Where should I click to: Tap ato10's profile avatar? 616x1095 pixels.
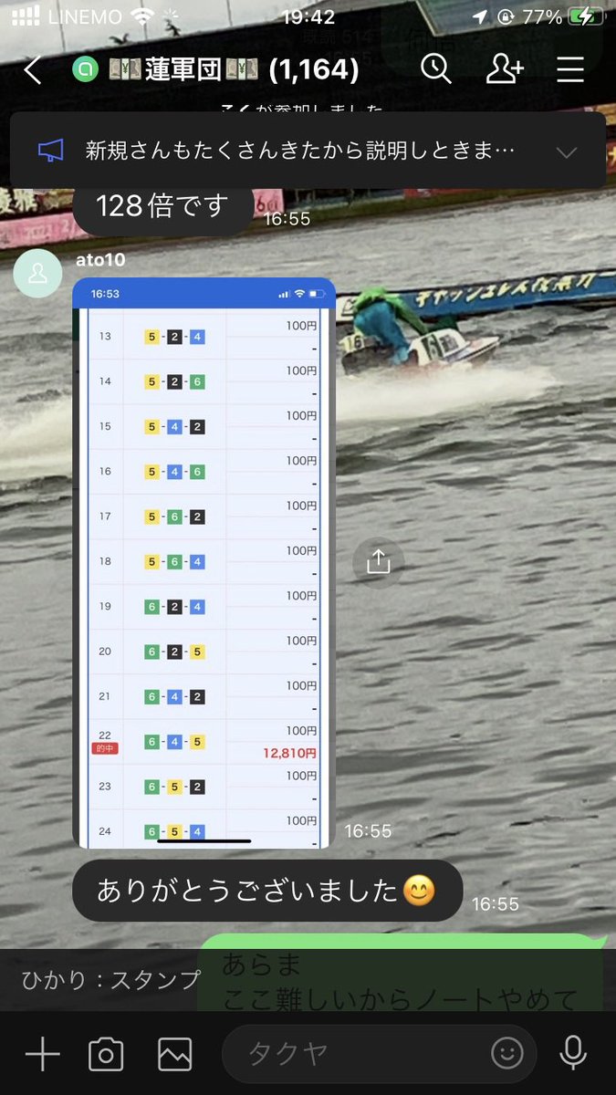(38, 274)
